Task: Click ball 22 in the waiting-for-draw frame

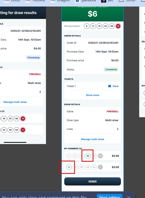Action: (x=4, y=130)
